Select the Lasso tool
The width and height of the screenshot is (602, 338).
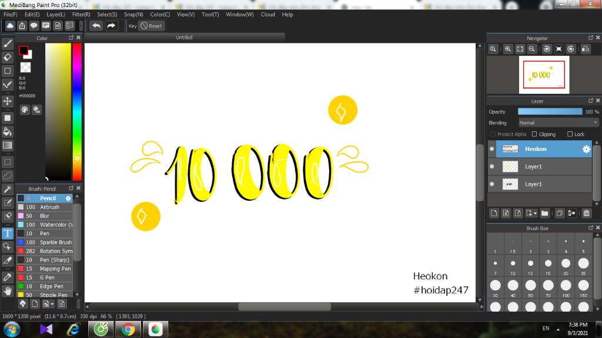(7, 176)
